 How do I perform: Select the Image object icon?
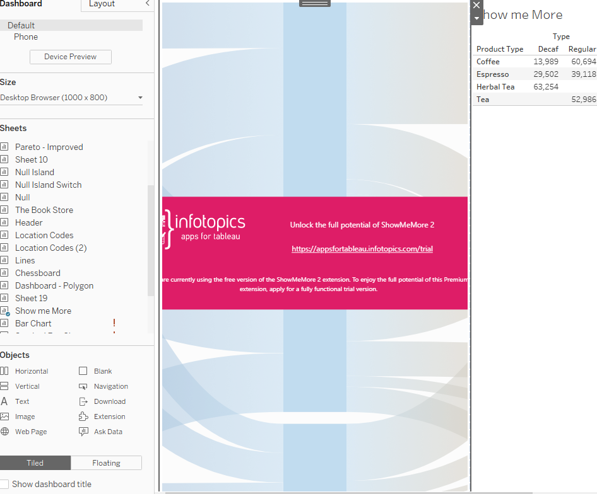coord(4,416)
